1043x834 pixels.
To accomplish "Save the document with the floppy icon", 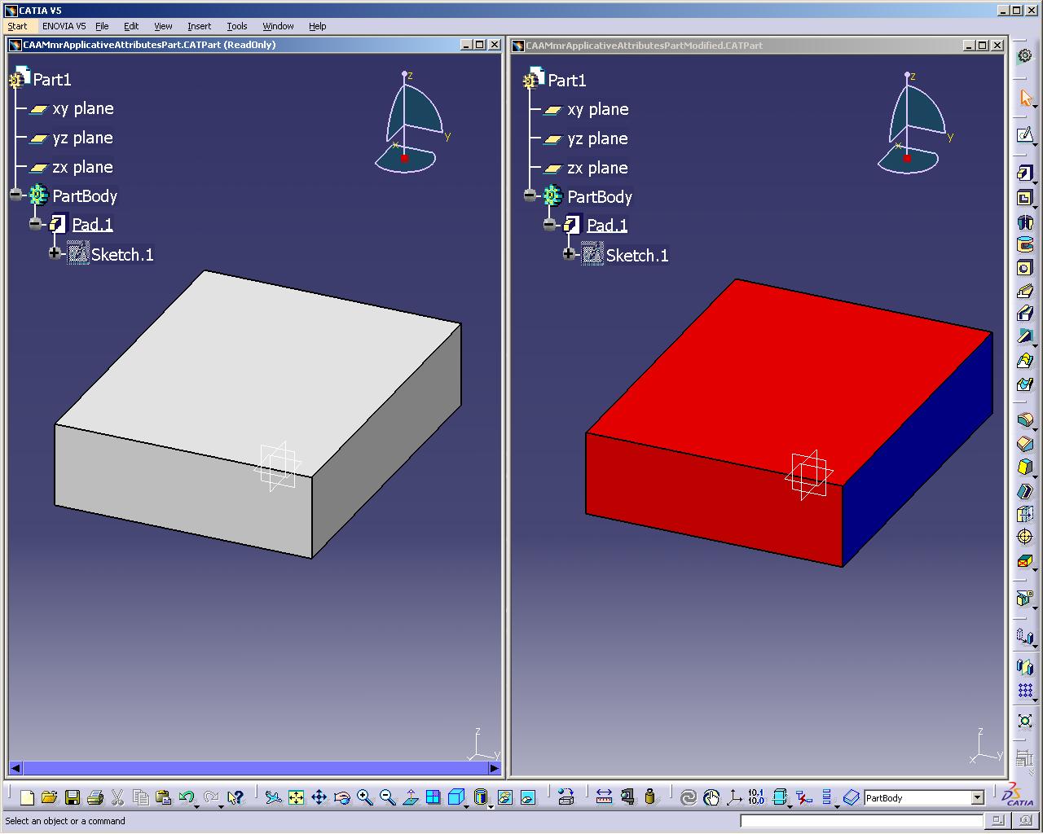I will click(72, 797).
